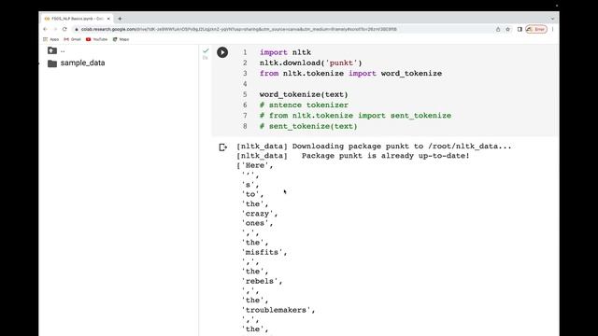Image resolution: width=598 pixels, height=336 pixels.
Task: Close the NLP Basics browser tab
Action: 108,19
